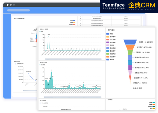
Task: Click the data-zoom slider under the customer-creation trend chart
Action: pyautogui.click(x=73, y=59)
